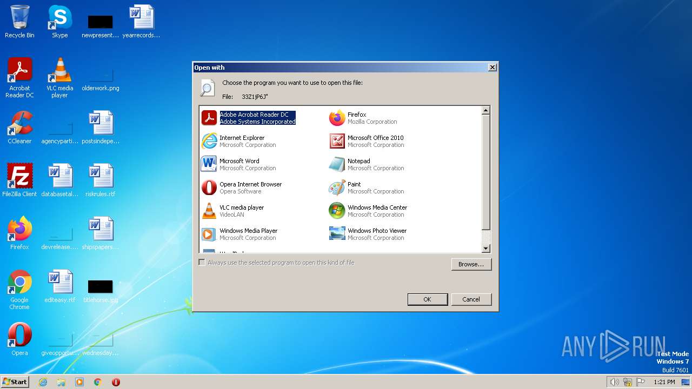
Task: Launch Chrome from the taskbar
Action: tap(98, 382)
